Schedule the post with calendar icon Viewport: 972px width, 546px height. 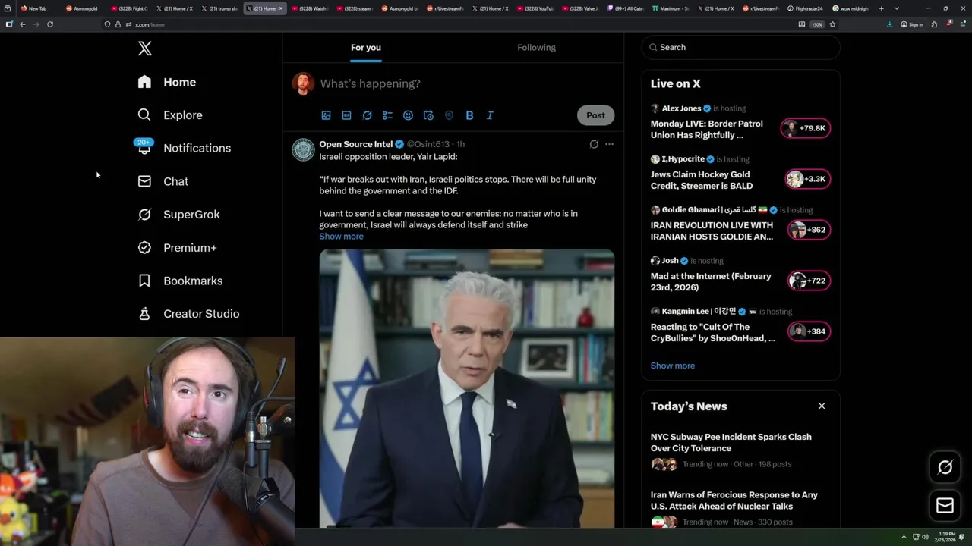(428, 115)
